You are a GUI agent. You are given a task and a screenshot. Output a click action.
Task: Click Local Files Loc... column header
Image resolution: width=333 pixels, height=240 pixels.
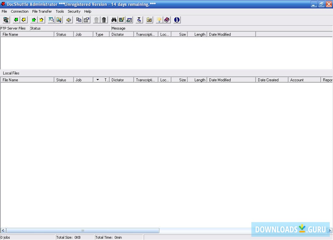coord(165,80)
